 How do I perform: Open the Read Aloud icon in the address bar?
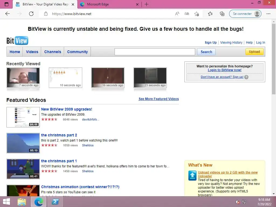pyautogui.click(x=177, y=14)
